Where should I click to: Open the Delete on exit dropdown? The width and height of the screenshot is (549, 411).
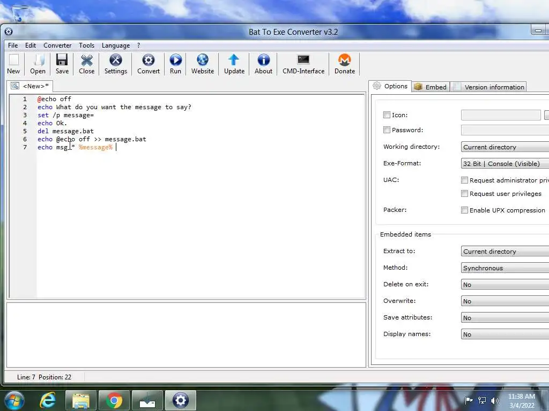tap(505, 284)
